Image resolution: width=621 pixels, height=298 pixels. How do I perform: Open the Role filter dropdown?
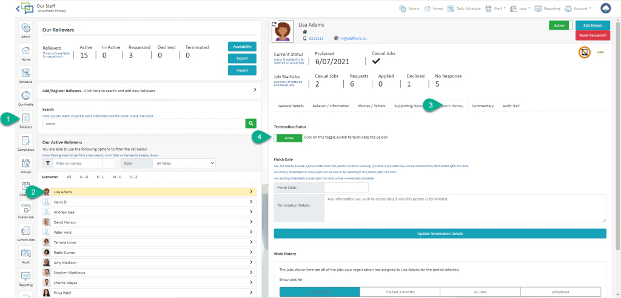coord(185,163)
